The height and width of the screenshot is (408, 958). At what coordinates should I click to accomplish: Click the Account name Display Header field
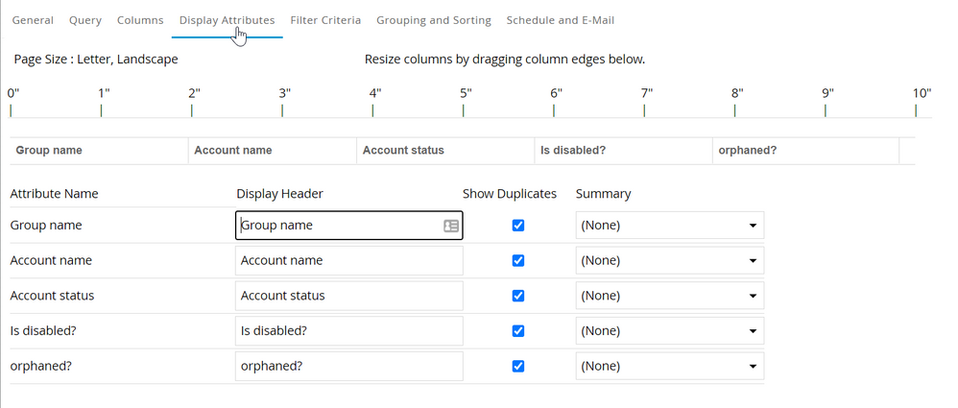pos(348,260)
